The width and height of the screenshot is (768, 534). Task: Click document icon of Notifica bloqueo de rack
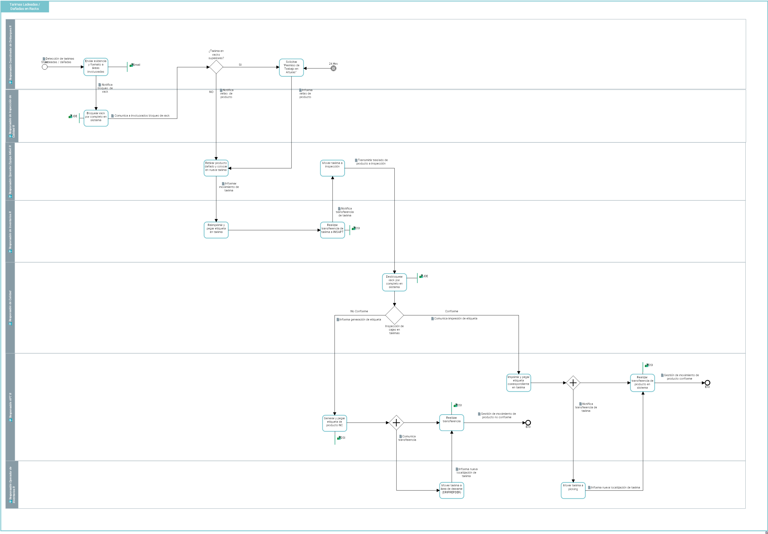[x=100, y=85]
